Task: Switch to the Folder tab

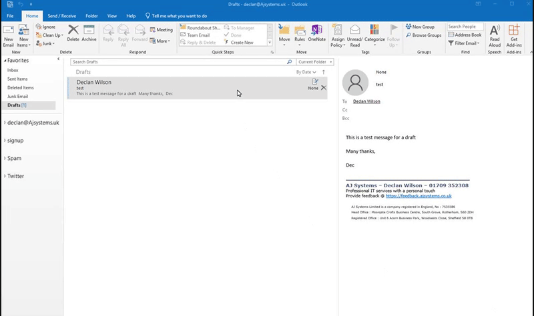Action: pos(91,16)
